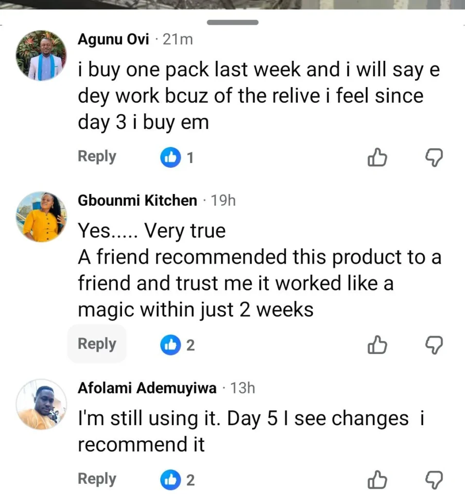Image resolution: width=465 pixels, height=498 pixels.
Task: Open the Agunu Ovi profile name link
Action: coord(113,40)
